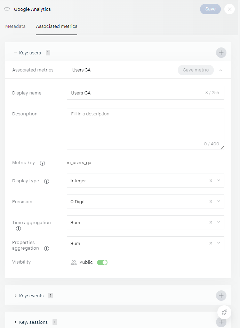Click the plus icon for Key: events

click(221, 296)
